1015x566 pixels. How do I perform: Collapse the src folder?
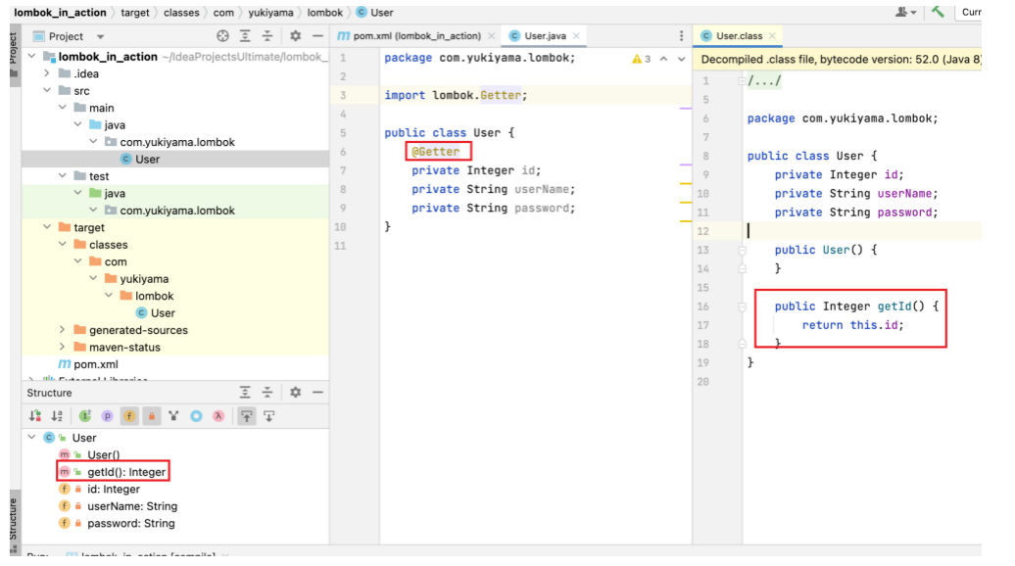pos(47,90)
